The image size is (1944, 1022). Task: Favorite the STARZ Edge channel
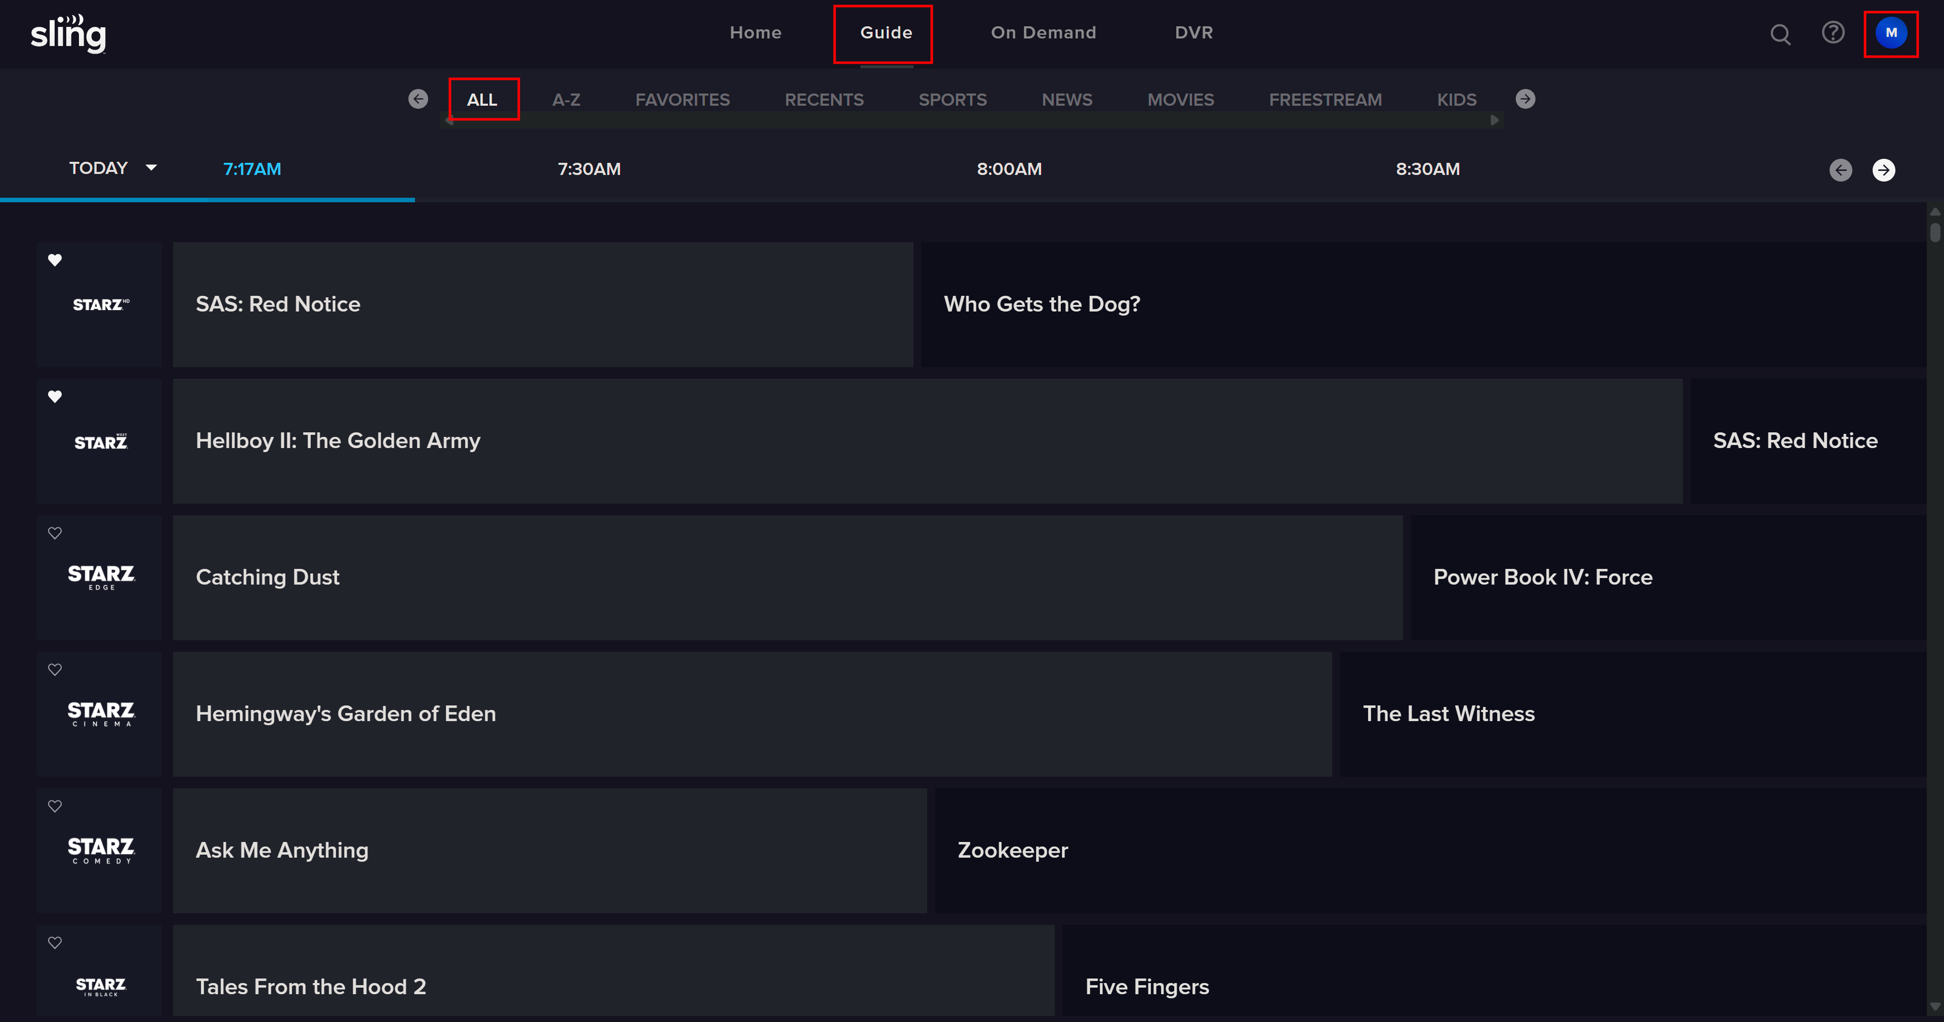[55, 533]
